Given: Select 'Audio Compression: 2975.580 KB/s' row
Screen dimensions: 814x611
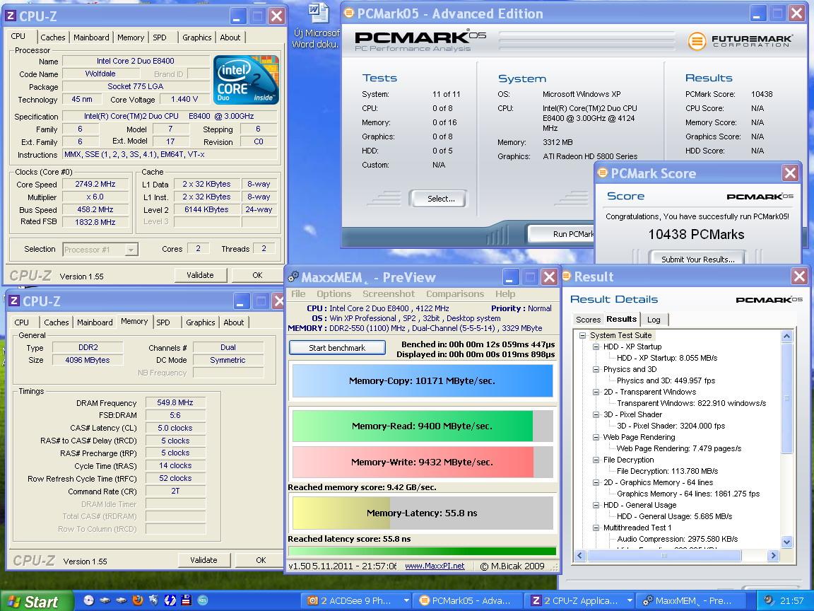Looking at the screenshot, I should [677, 539].
